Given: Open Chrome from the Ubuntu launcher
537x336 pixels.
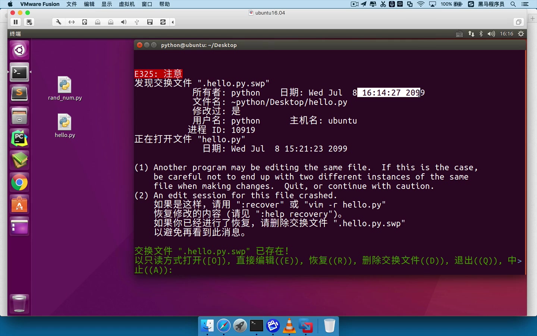Looking at the screenshot, I should 19,183.
